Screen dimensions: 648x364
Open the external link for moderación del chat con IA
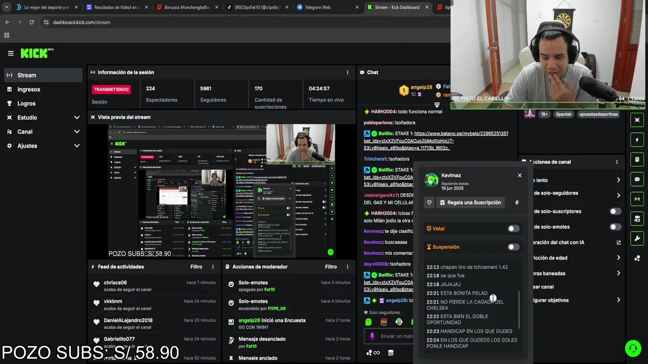tap(619, 243)
